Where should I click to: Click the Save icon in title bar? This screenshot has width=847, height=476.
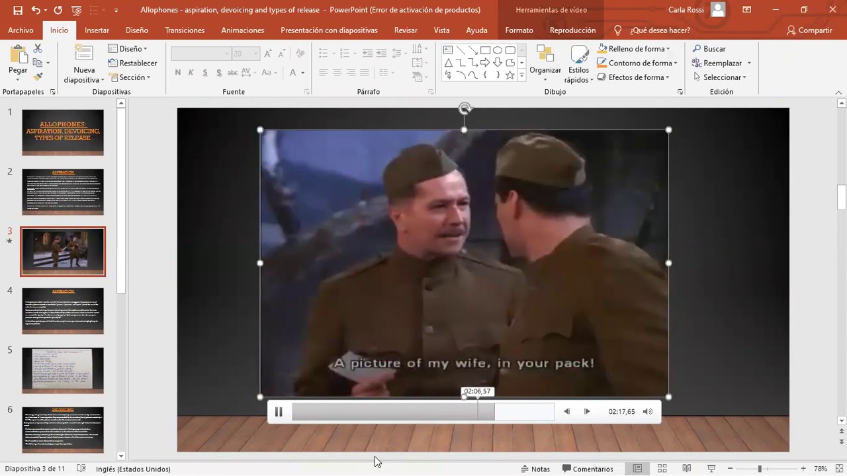[x=18, y=10]
